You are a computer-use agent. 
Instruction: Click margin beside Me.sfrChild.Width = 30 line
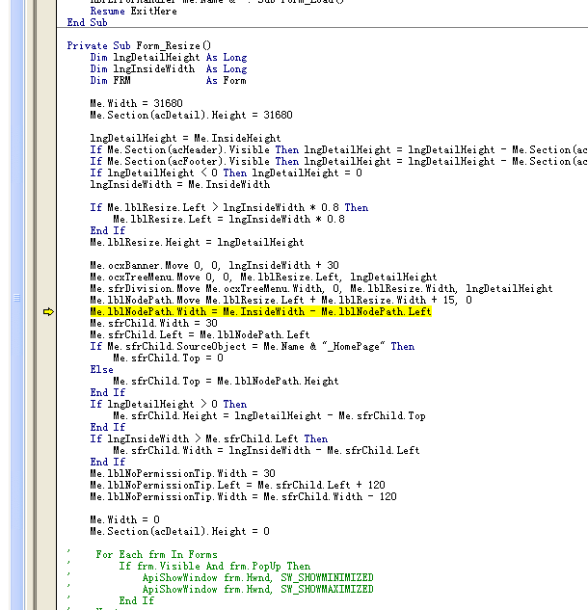click(x=48, y=324)
